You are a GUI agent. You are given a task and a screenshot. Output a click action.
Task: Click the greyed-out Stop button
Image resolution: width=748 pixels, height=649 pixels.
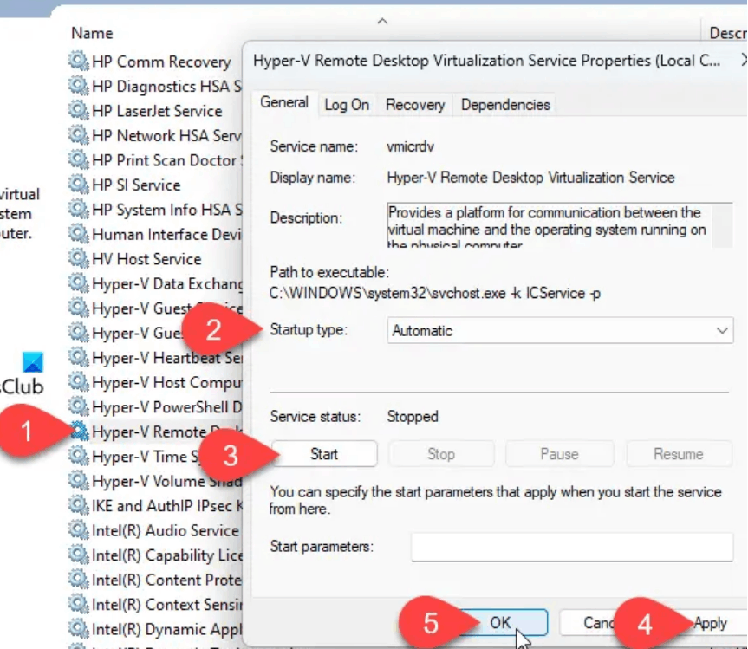coord(441,454)
